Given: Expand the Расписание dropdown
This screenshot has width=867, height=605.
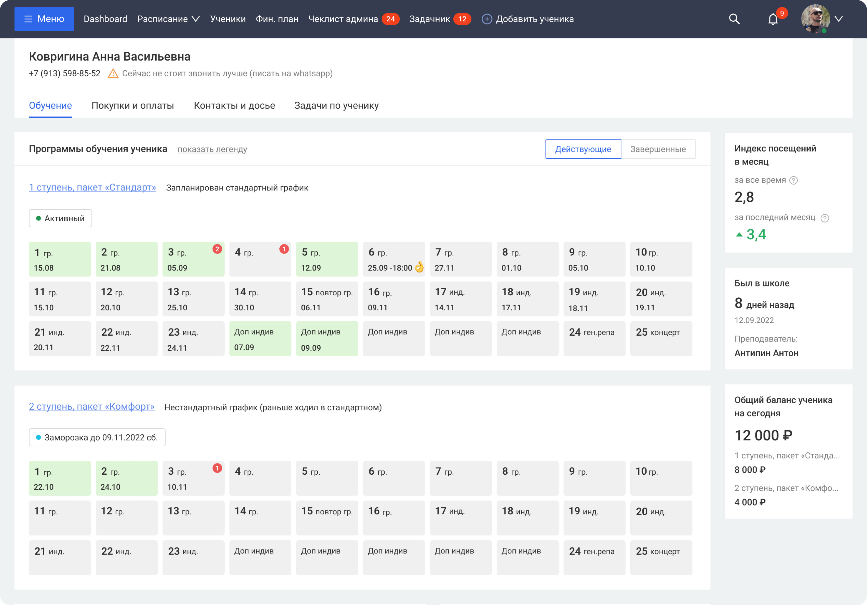Looking at the screenshot, I should point(168,19).
